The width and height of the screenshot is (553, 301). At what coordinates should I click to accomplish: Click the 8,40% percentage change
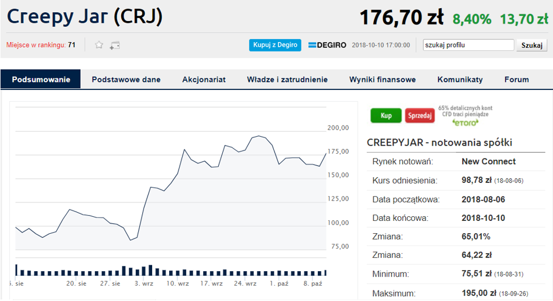coord(472,19)
